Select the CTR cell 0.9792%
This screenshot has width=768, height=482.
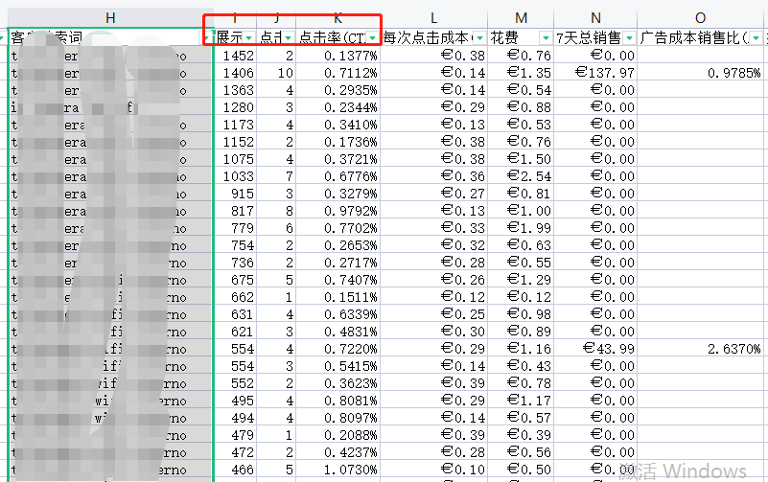tap(337, 211)
